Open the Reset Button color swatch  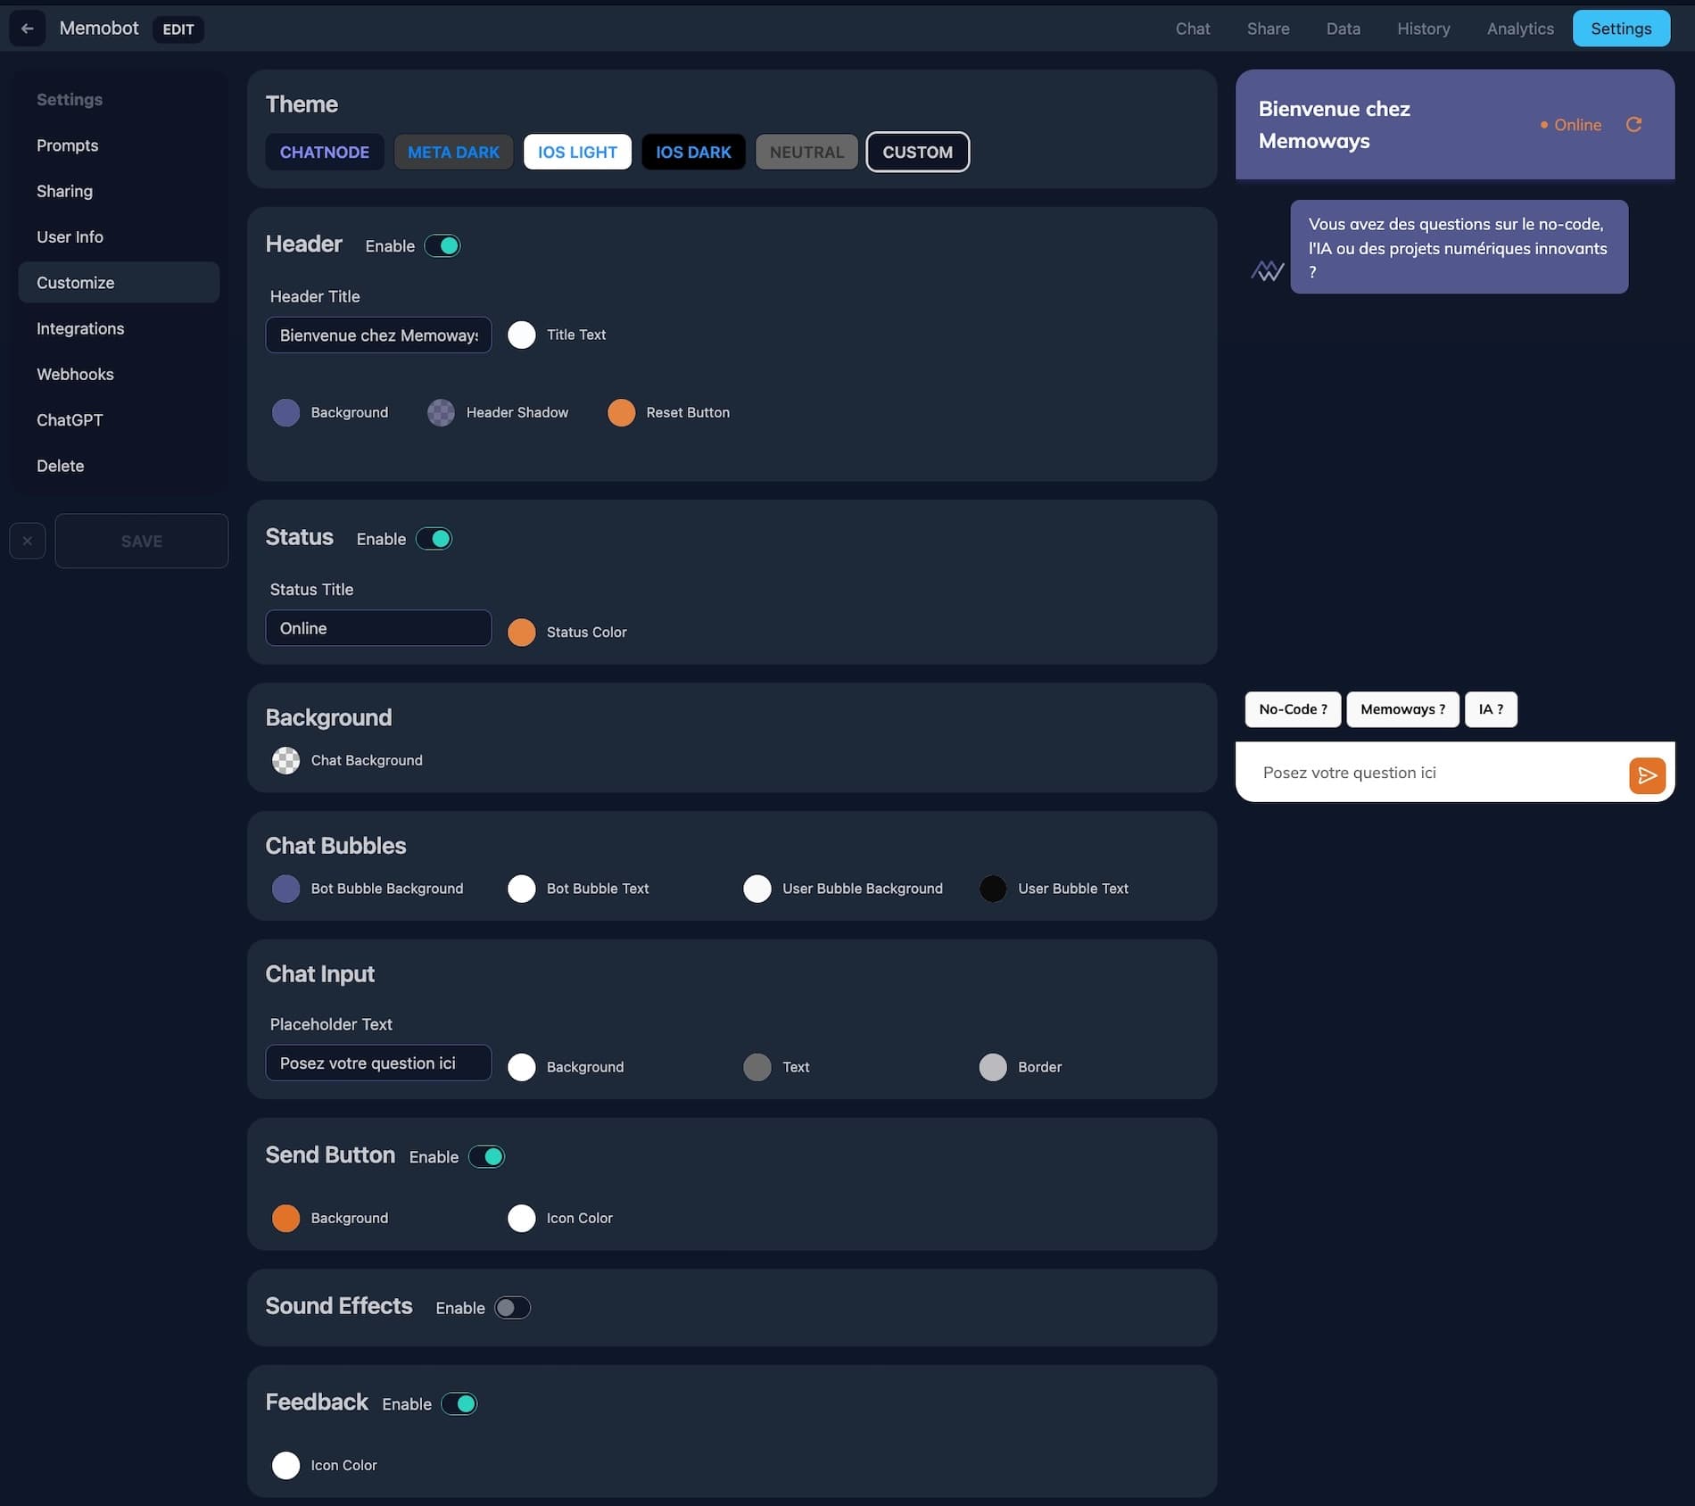click(x=621, y=412)
